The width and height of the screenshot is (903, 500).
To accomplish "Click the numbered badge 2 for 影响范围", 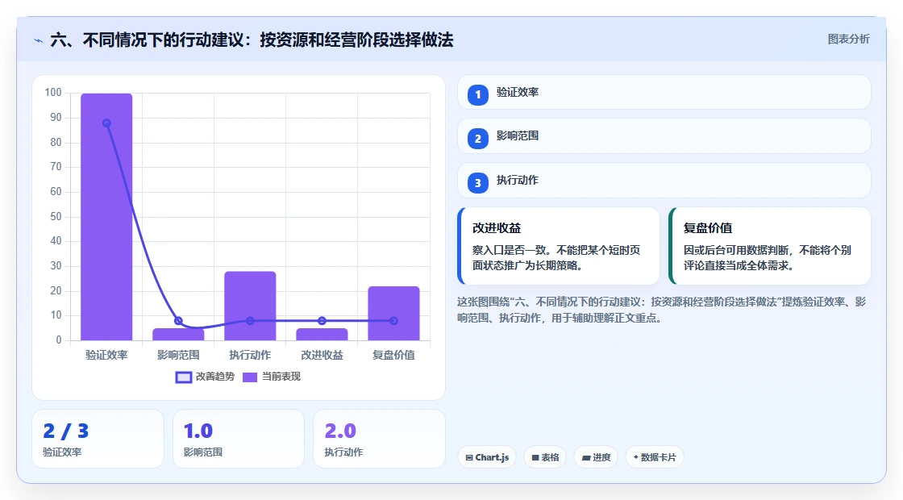I will coord(478,138).
